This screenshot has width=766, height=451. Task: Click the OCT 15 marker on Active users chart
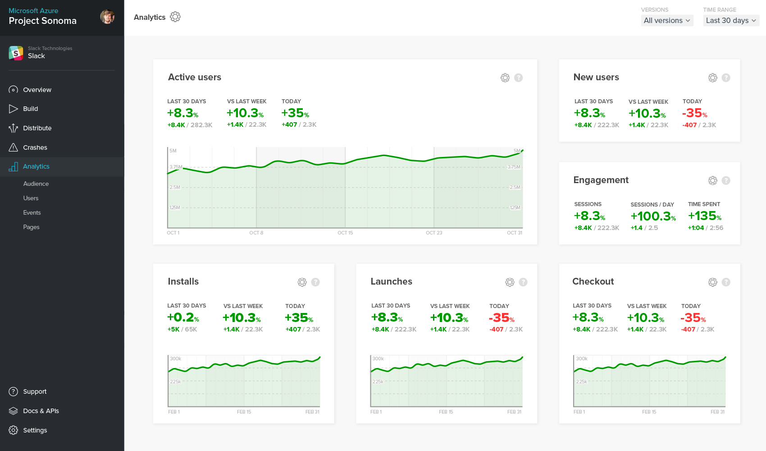345,233
